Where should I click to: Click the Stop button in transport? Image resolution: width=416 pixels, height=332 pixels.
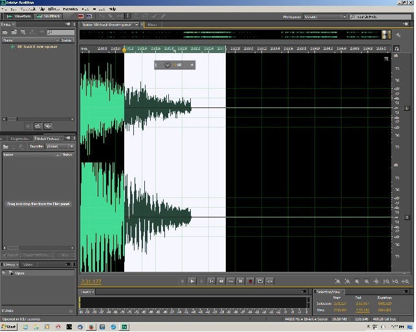pyautogui.click(x=182, y=281)
